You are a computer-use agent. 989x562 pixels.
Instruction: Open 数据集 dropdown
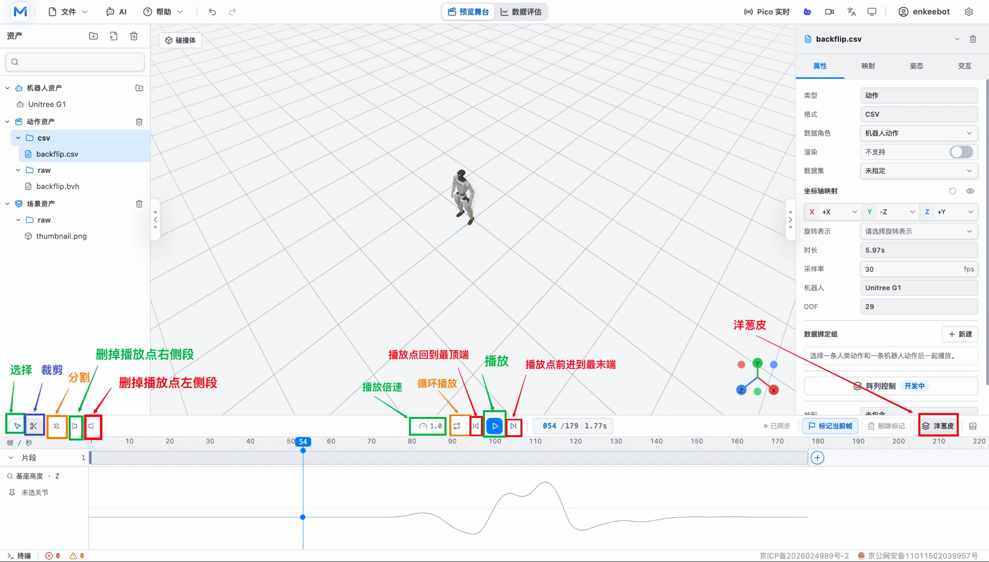pos(919,171)
